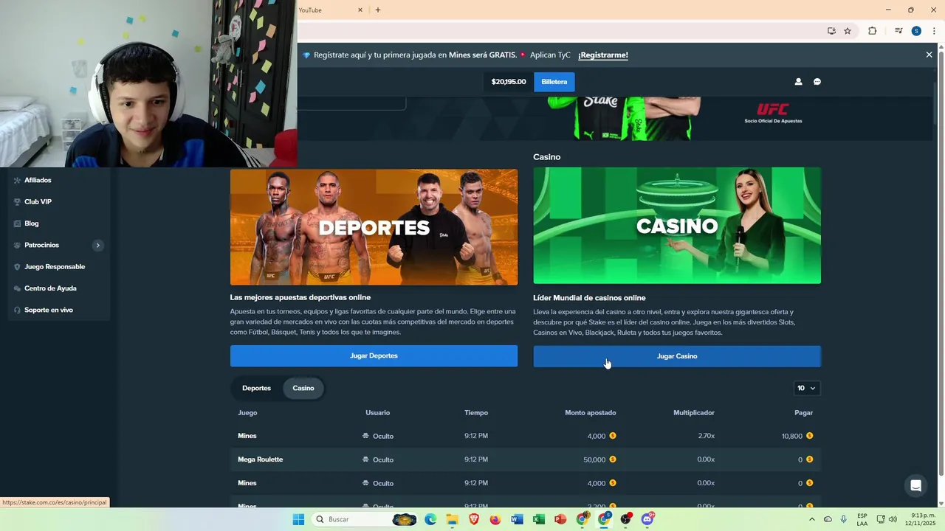945x531 pixels.
Task: Expand the Patrocinios submenu arrow
Action: click(x=97, y=245)
